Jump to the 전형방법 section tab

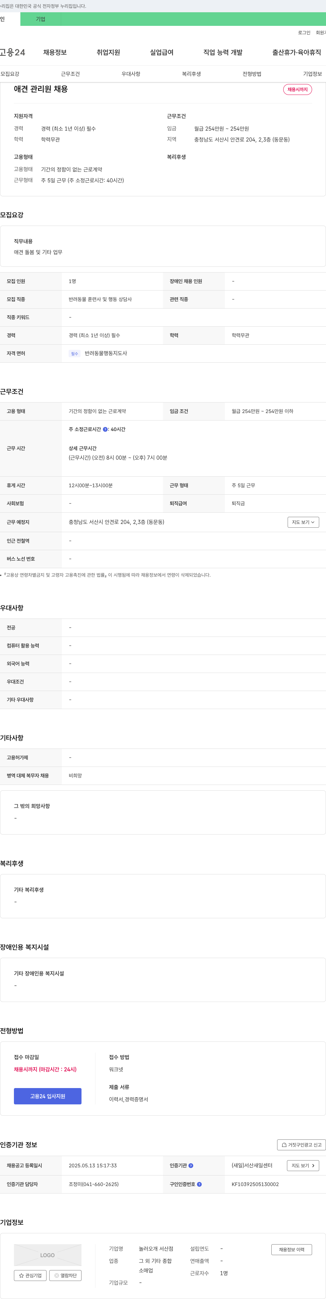click(x=252, y=73)
